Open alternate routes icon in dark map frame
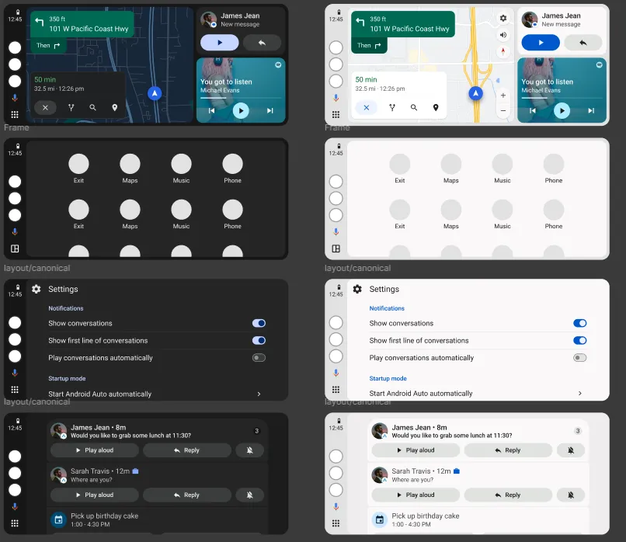The height and width of the screenshot is (542, 626). [71, 107]
